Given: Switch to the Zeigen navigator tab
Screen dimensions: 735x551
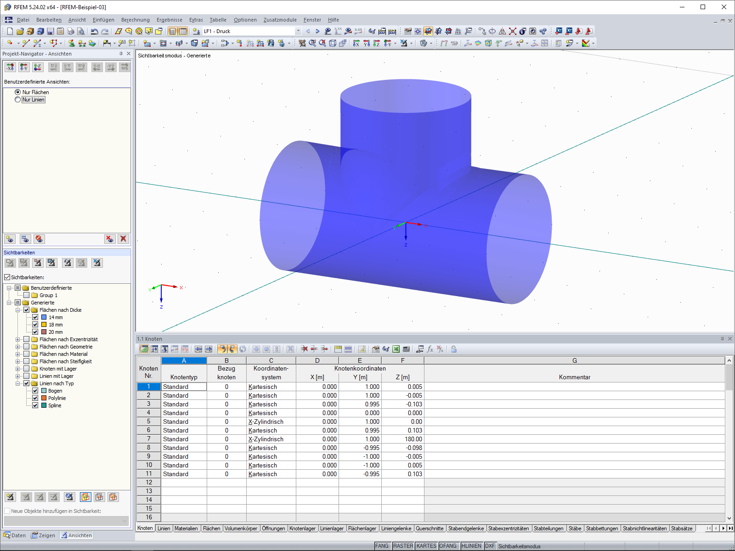Looking at the screenshot, I should click(x=43, y=535).
